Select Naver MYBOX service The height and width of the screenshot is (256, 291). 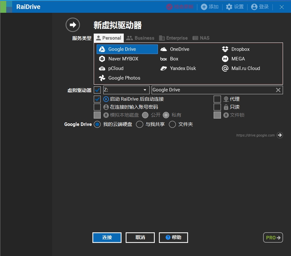[x=119, y=59]
